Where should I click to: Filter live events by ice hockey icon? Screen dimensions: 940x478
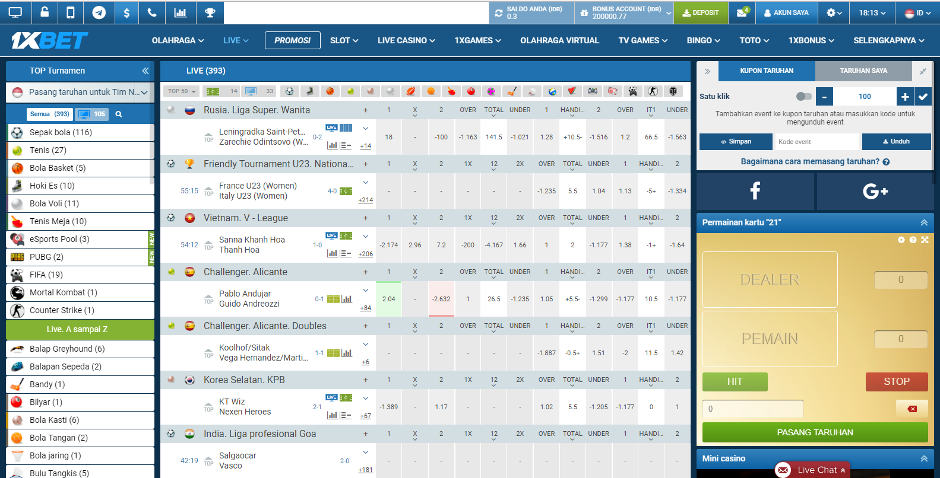coord(309,91)
